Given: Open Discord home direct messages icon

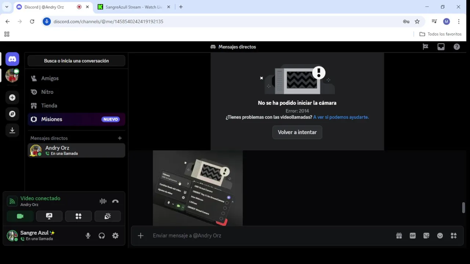Looking at the screenshot, I should (x=12, y=59).
